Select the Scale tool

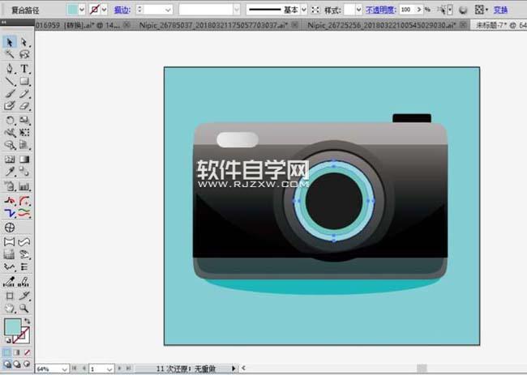(x=24, y=120)
